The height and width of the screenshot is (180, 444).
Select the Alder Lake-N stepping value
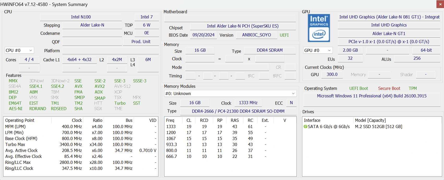pyautogui.click(x=92, y=25)
